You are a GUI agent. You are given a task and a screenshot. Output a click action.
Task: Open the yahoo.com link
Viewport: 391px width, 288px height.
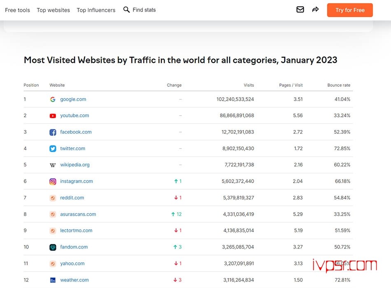tap(72, 263)
